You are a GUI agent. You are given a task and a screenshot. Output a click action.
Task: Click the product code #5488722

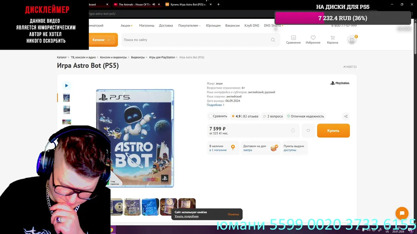[x=350, y=67]
